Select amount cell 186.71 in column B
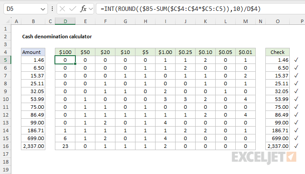Image resolution: width=305 pixels, height=174 pixels. click(33, 130)
